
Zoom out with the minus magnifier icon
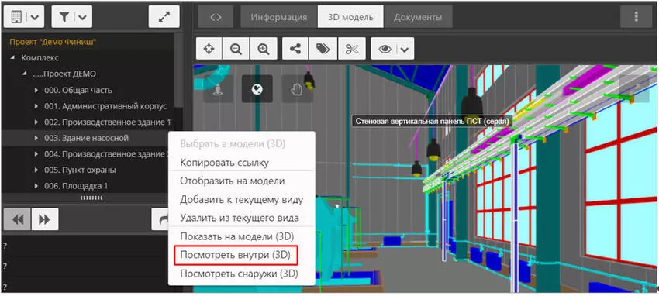[x=236, y=49]
